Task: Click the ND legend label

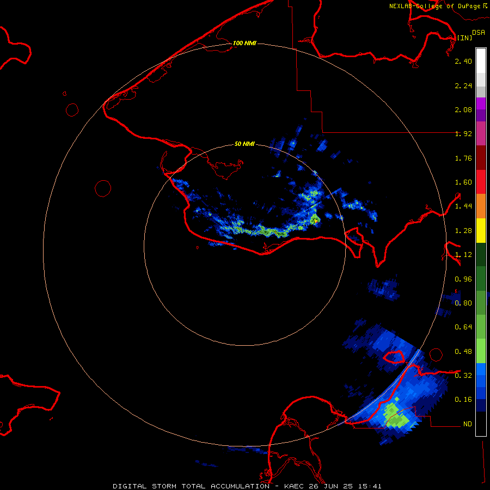Action: [468, 424]
